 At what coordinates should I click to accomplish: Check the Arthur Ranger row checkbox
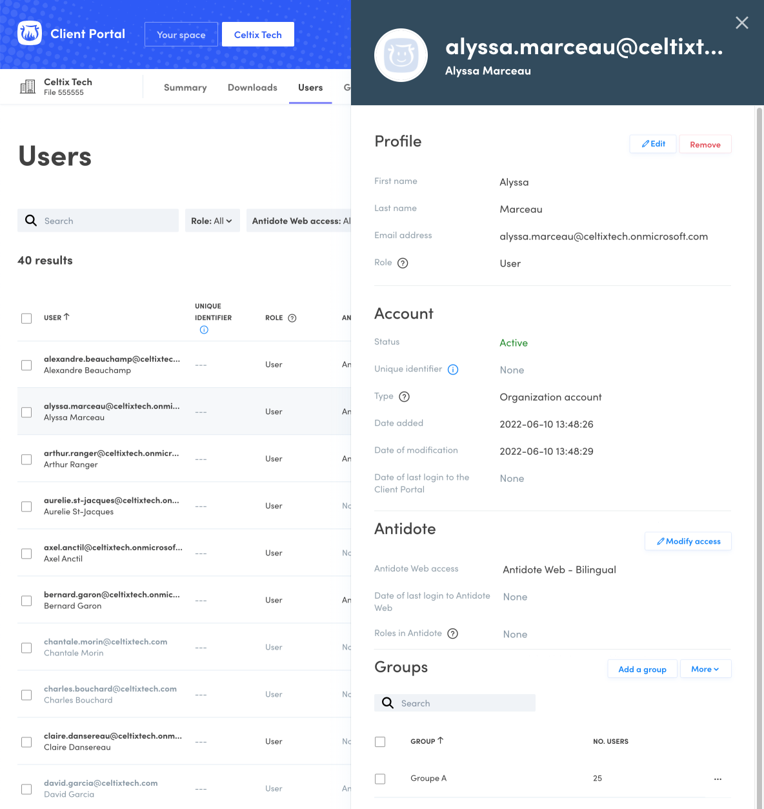coord(26,459)
